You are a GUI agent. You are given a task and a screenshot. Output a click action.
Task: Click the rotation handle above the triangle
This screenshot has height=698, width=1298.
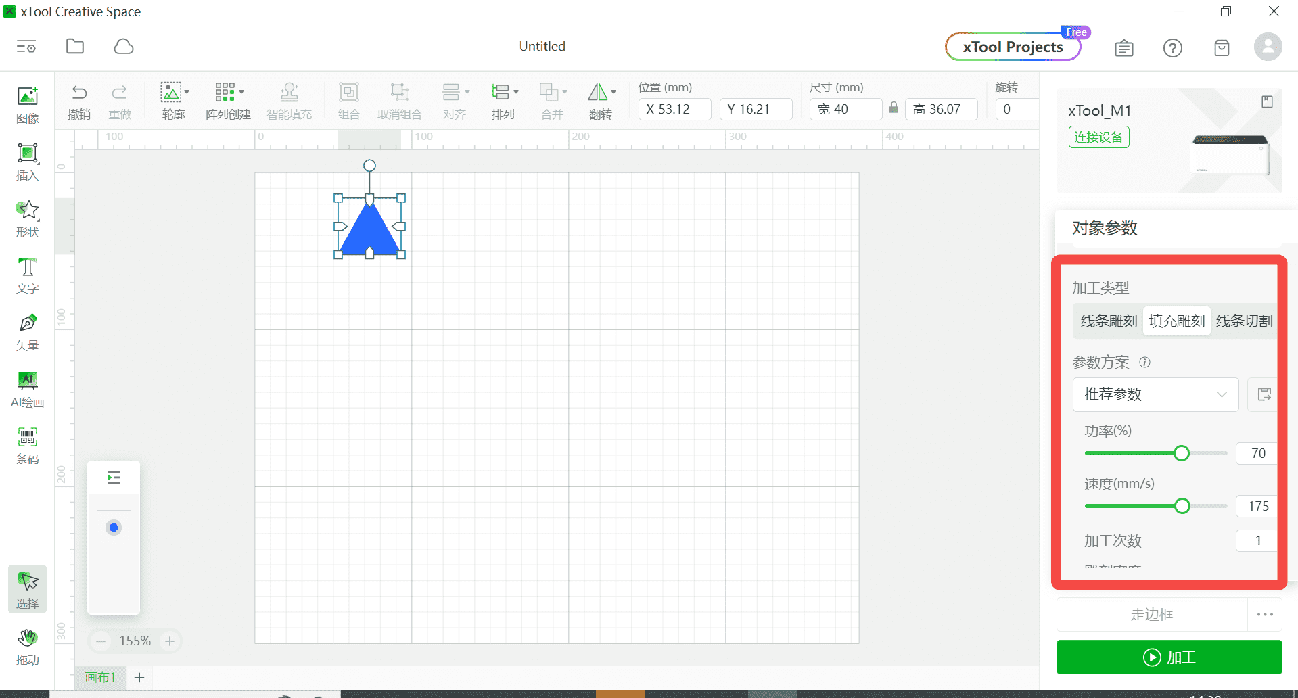[369, 166]
